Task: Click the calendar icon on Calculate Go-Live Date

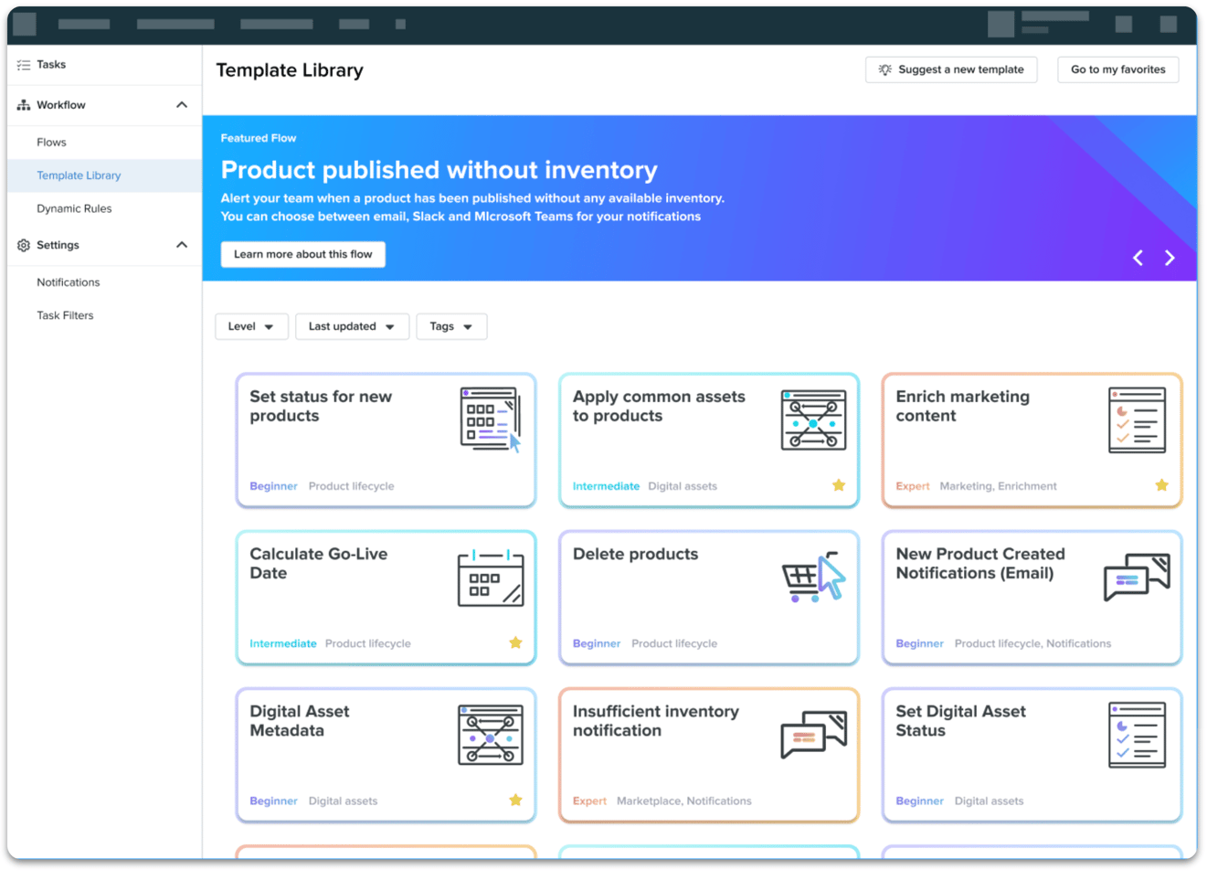Action: coord(490,578)
